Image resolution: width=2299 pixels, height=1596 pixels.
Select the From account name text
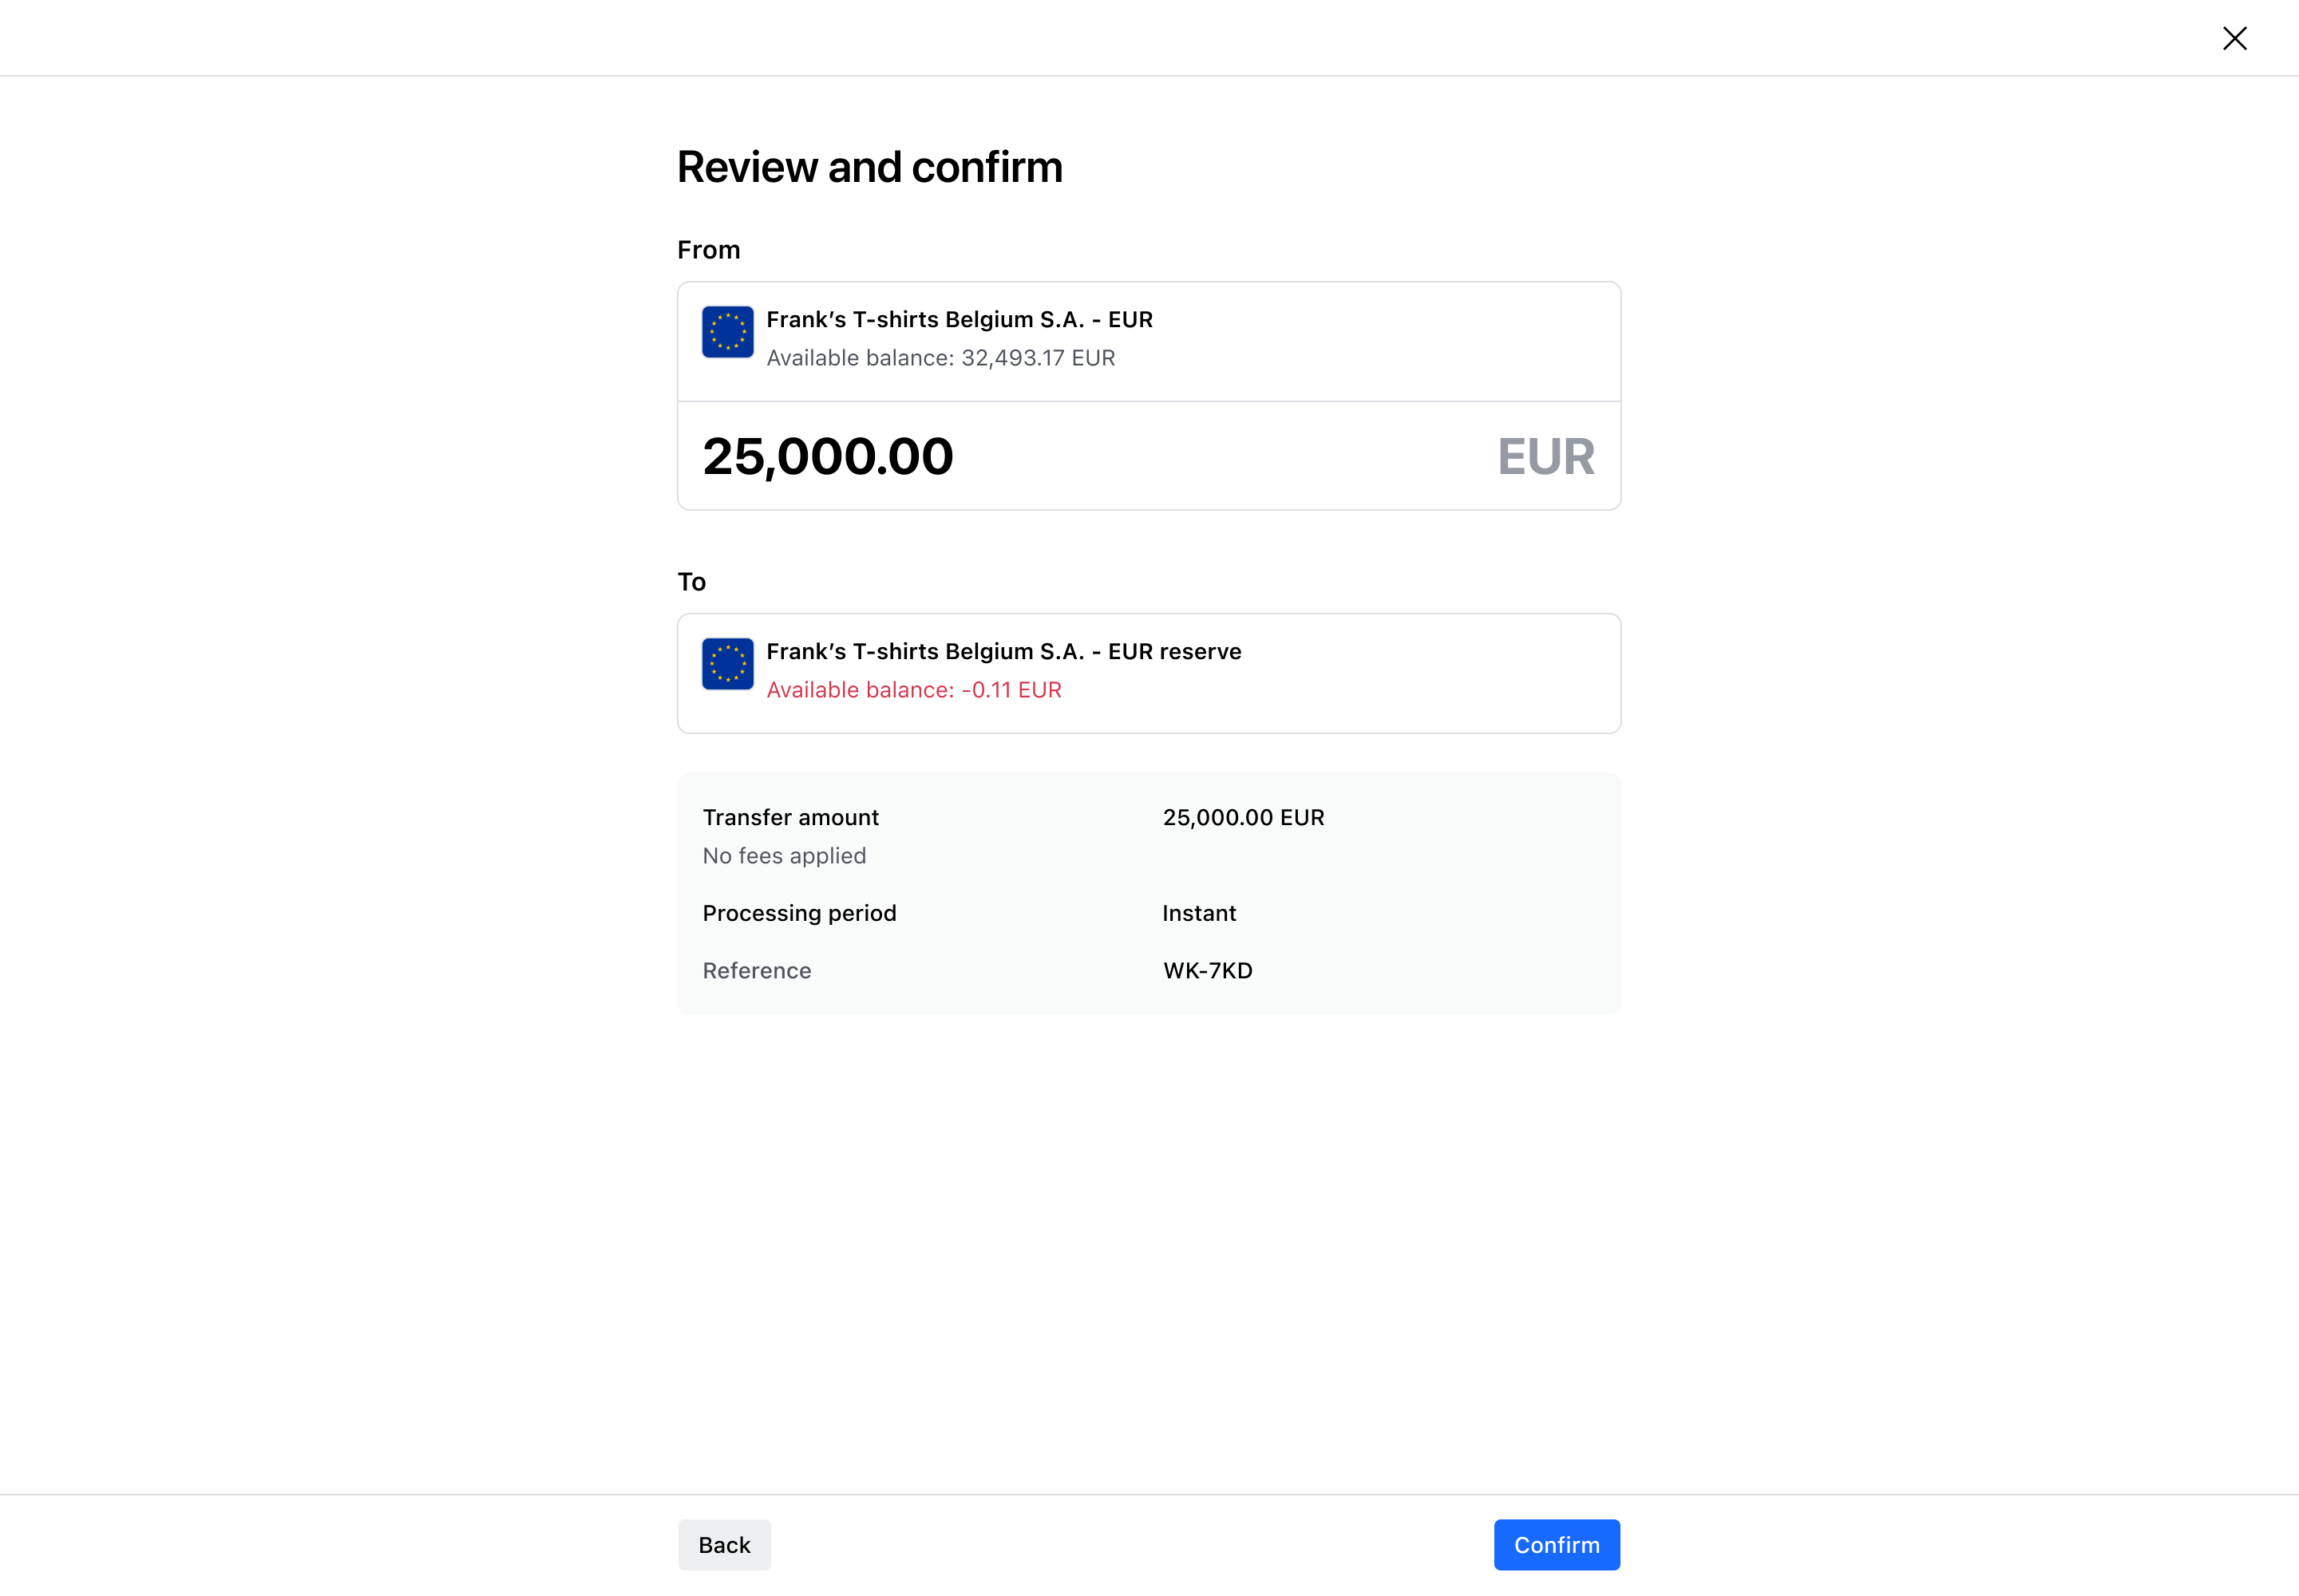[960, 319]
